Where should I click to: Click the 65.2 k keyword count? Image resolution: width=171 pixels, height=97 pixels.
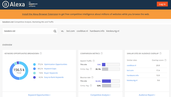click(x=40, y=69)
